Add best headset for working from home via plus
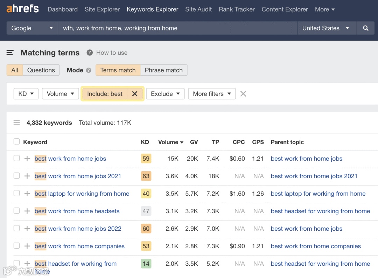The image size is (378, 278). pyautogui.click(x=27, y=264)
